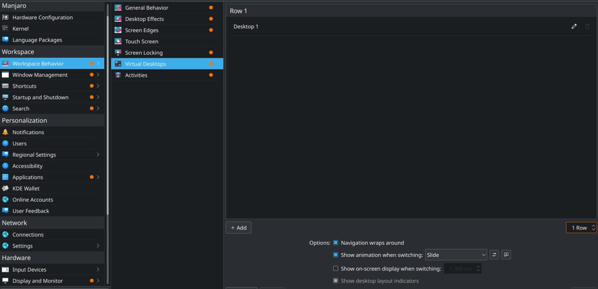This screenshot has width=598, height=289.
Task: Select the Desktop 1 entry
Action: pyautogui.click(x=411, y=27)
